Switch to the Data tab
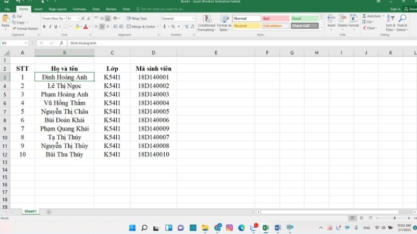Image resolution: width=417 pixels, height=234 pixels. (x=96, y=9)
